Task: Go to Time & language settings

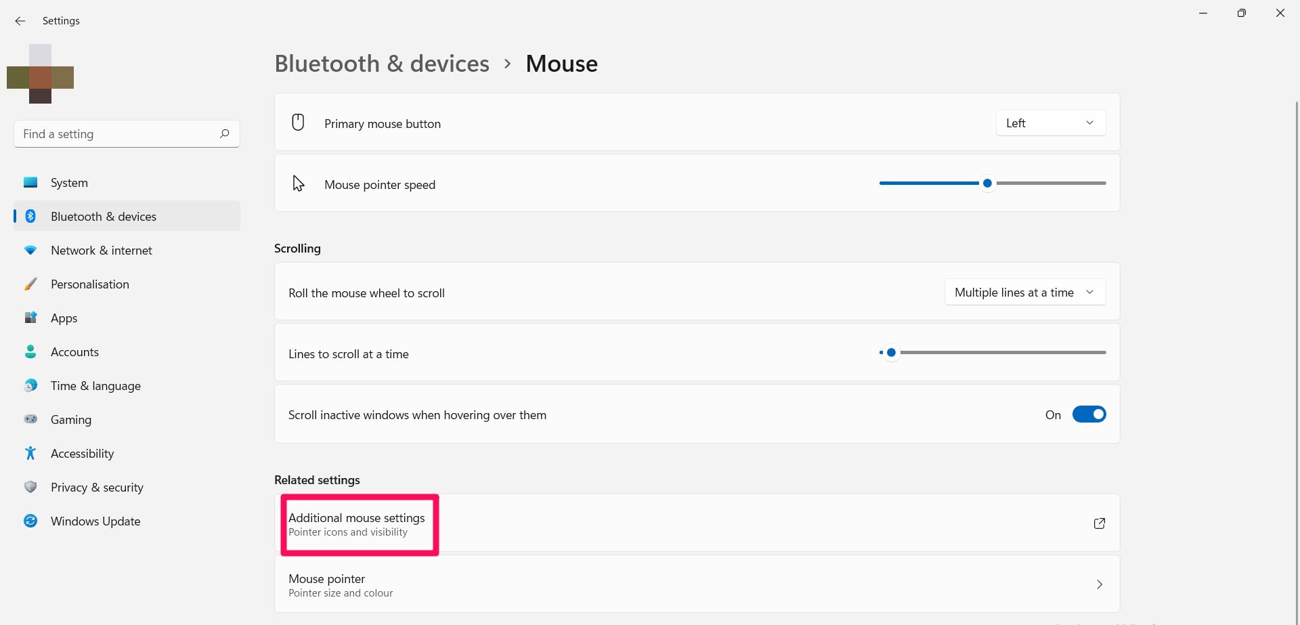Action: [x=95, y=386]
